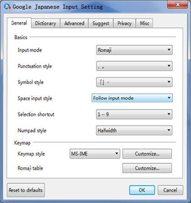Select the Misc tab
191x203 pixels.
pos(145,23)
